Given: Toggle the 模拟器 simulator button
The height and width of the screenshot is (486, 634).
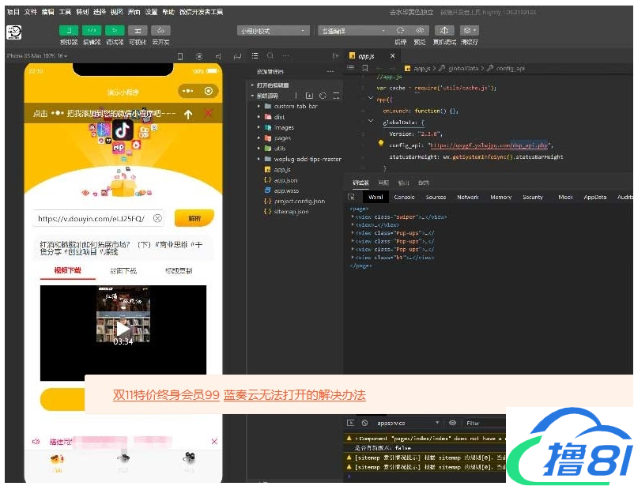Looking at the screenshot, I should click(x=69, y=30).
